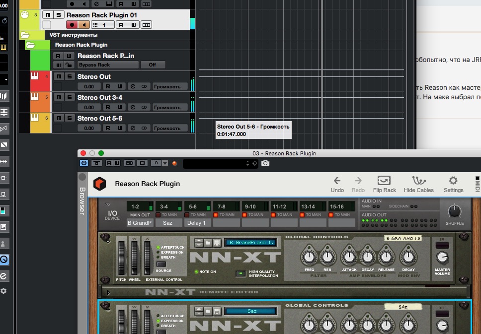Toggle High Quality Interpolation on first NN-XT

point(241,273)
